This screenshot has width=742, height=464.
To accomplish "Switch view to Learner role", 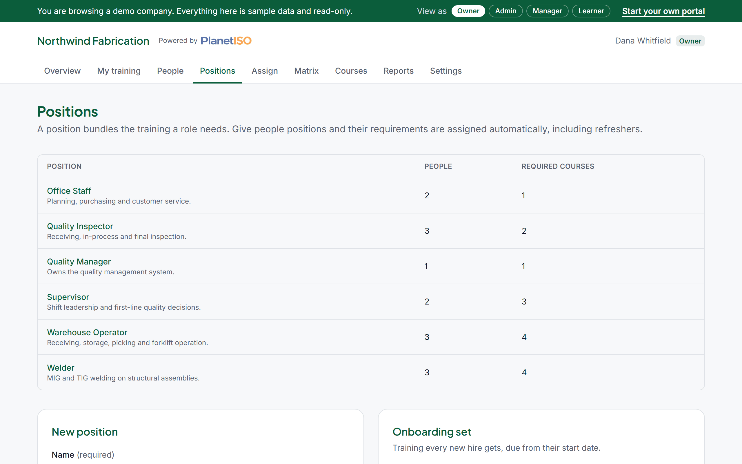I will [x=591, y=11].
